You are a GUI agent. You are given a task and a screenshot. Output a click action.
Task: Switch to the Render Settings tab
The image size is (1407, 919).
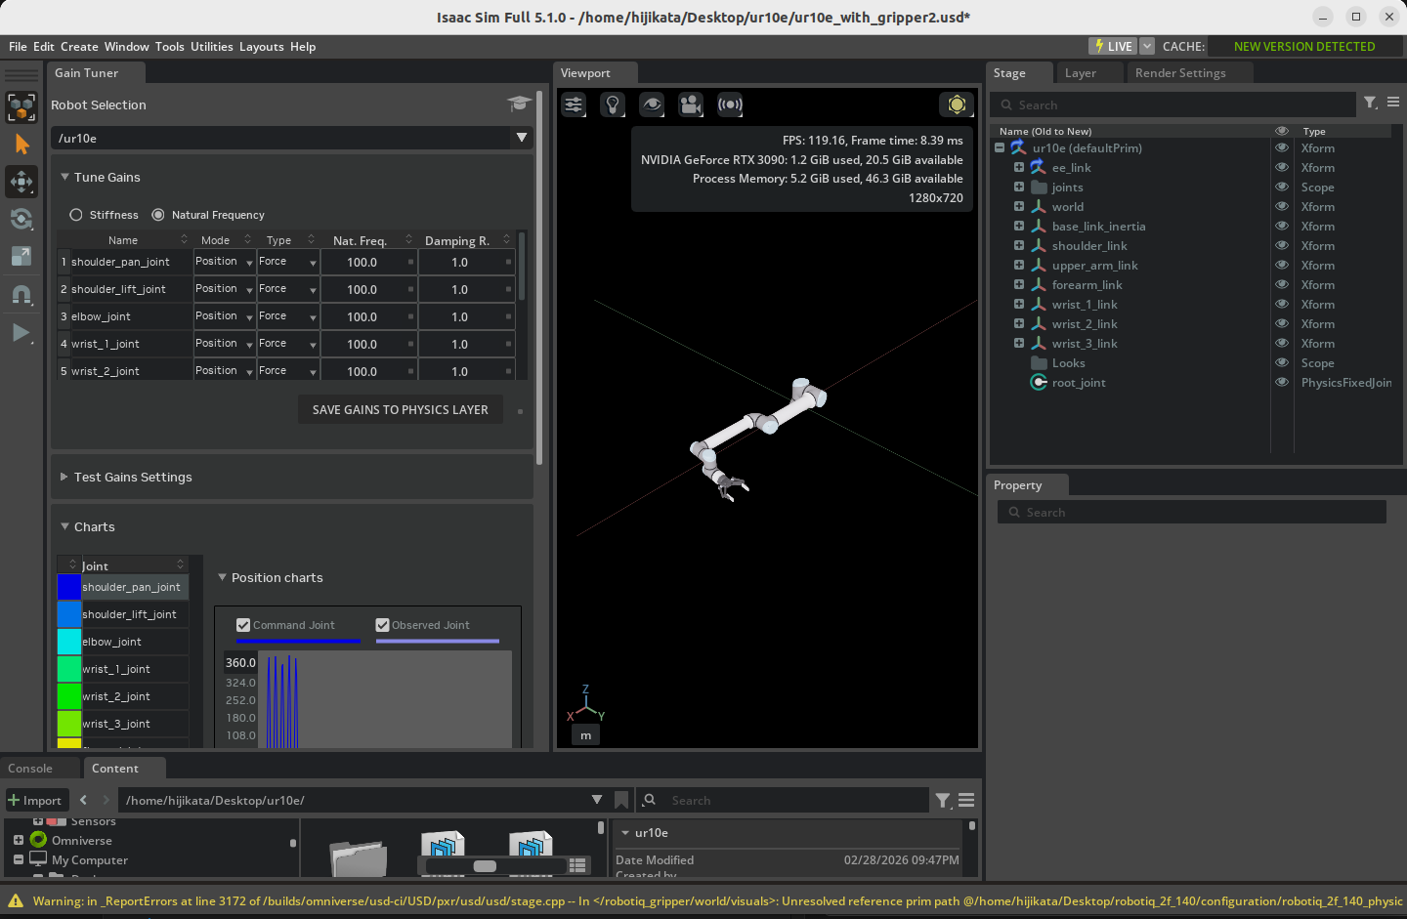click(1179, 73)
